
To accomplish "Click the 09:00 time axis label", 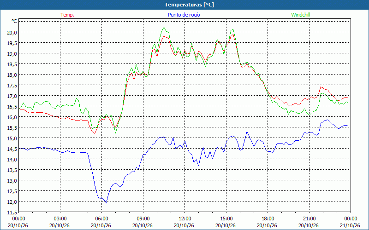I will tap(143, 218).
